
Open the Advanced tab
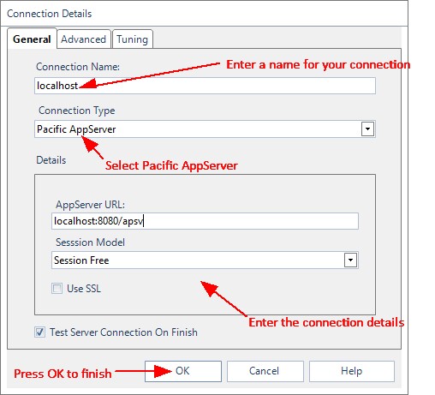click(84, 39)
